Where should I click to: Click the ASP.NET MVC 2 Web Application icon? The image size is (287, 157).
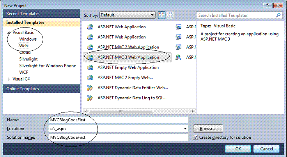(90, 47)
